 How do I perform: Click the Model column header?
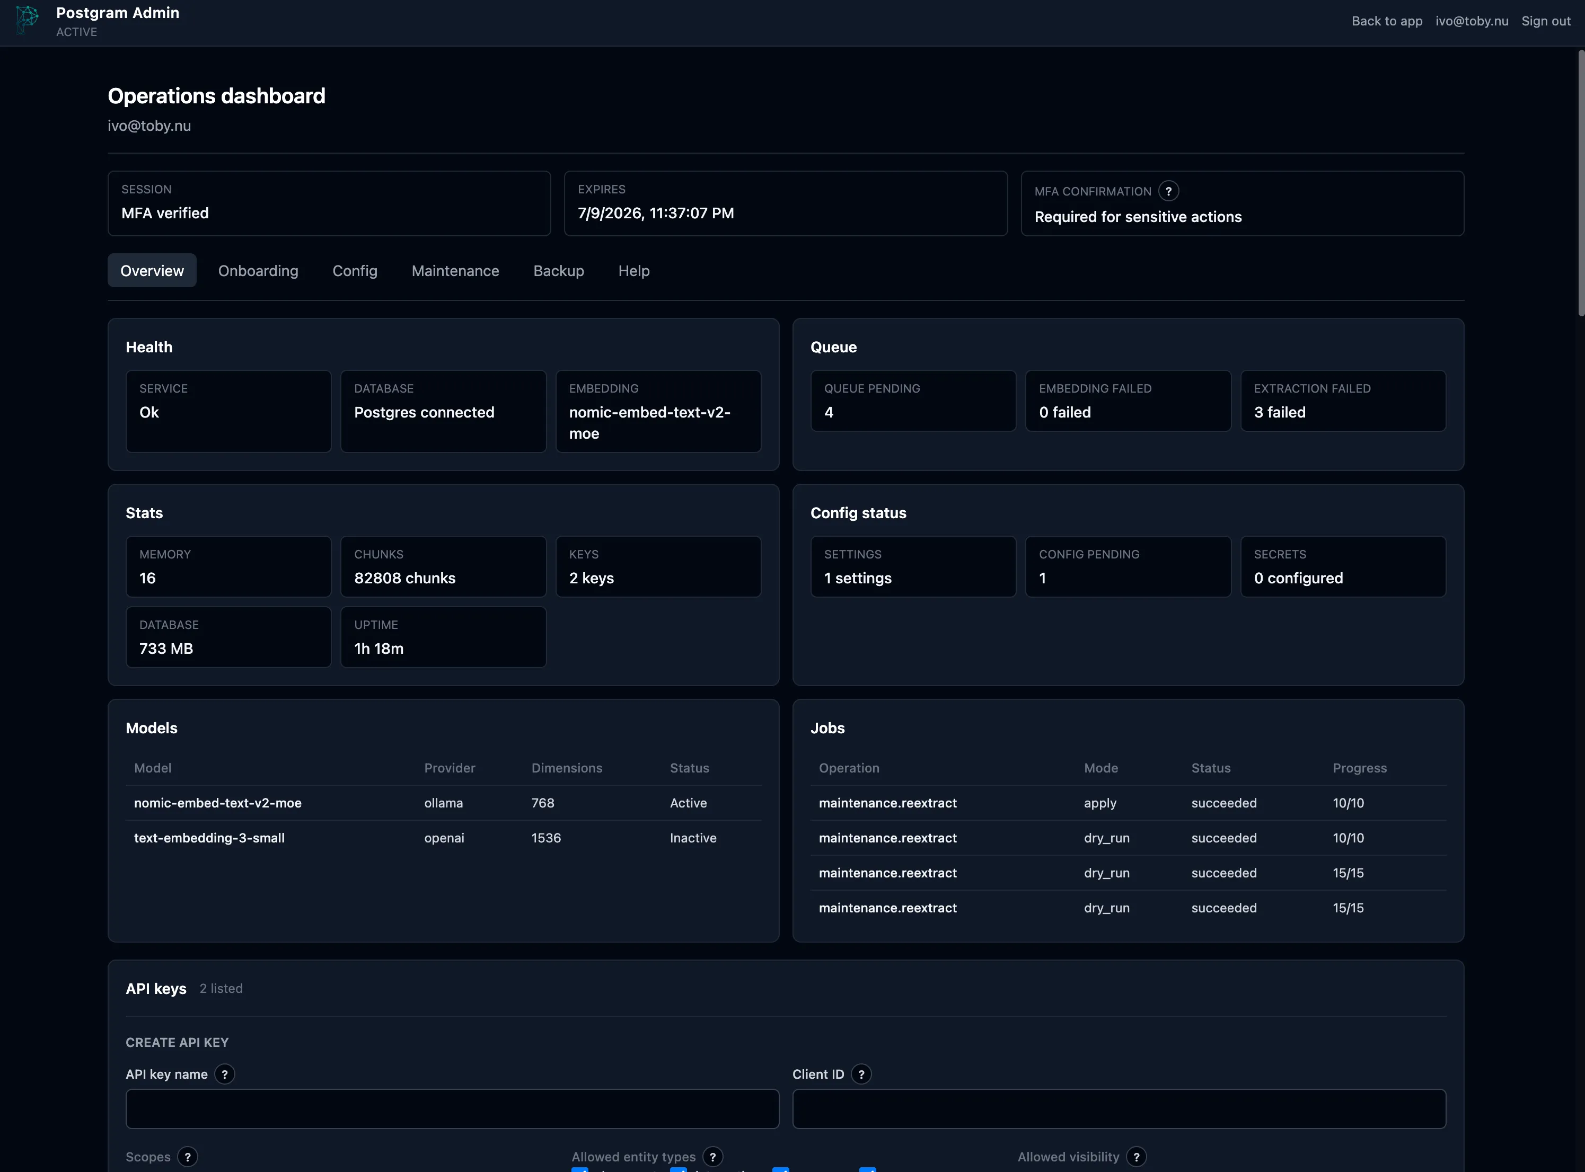153,768
